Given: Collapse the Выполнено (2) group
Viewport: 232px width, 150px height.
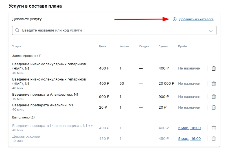Looking at the screenshot, I should [23, 117].
